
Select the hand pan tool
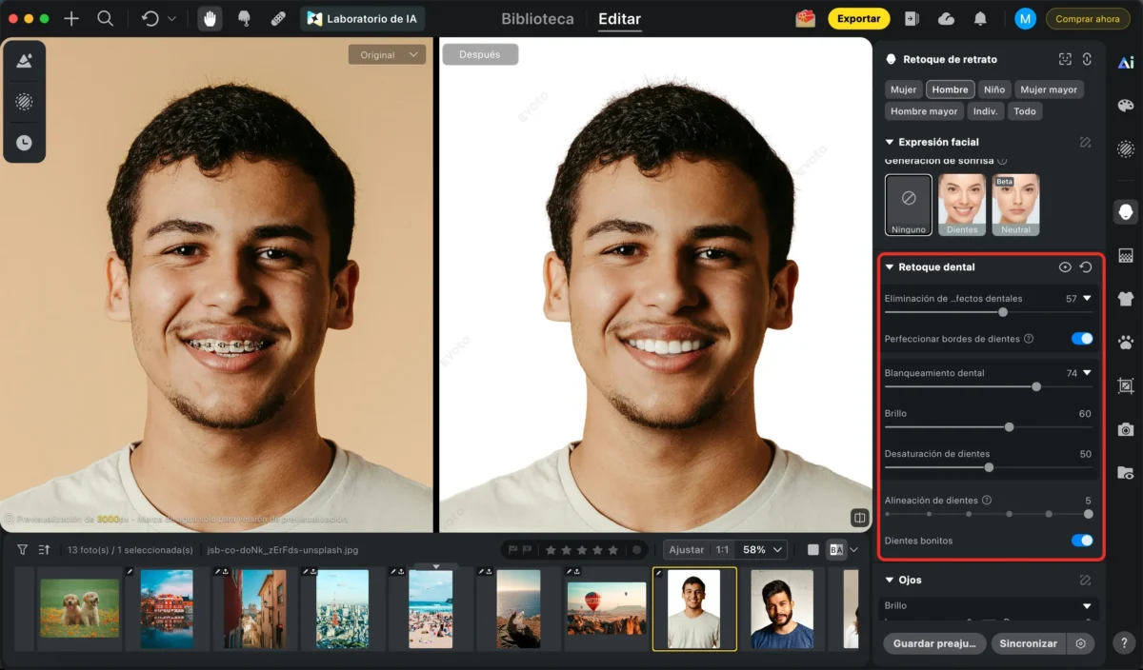click(210, 19)
